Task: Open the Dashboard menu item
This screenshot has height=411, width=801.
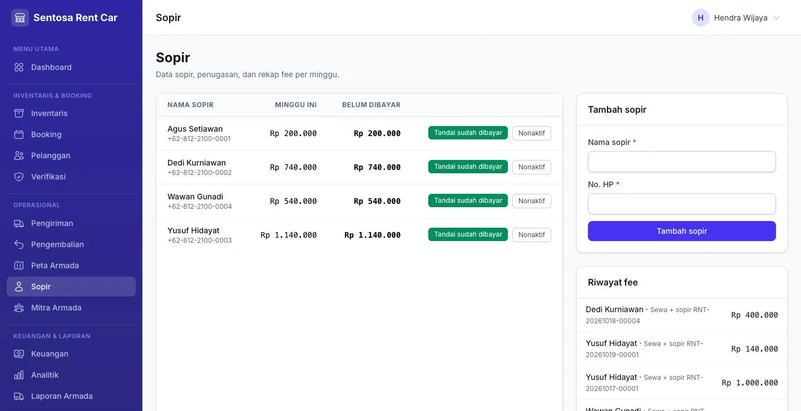Action: 71,67
